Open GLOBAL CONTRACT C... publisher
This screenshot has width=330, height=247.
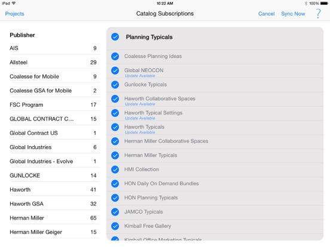pos(55,119)
